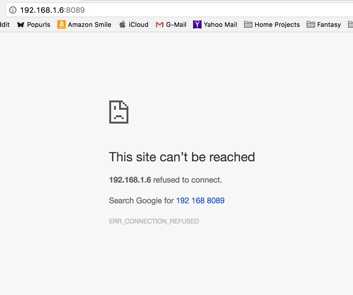The width and height of the screenshot is (353, 295).
Task: Go to the iCloud bookmark text
Action: pyautogui.click(x=138, y=25)
